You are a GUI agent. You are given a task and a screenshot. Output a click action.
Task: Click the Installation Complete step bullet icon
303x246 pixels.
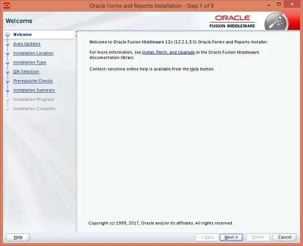click(8, 108)
